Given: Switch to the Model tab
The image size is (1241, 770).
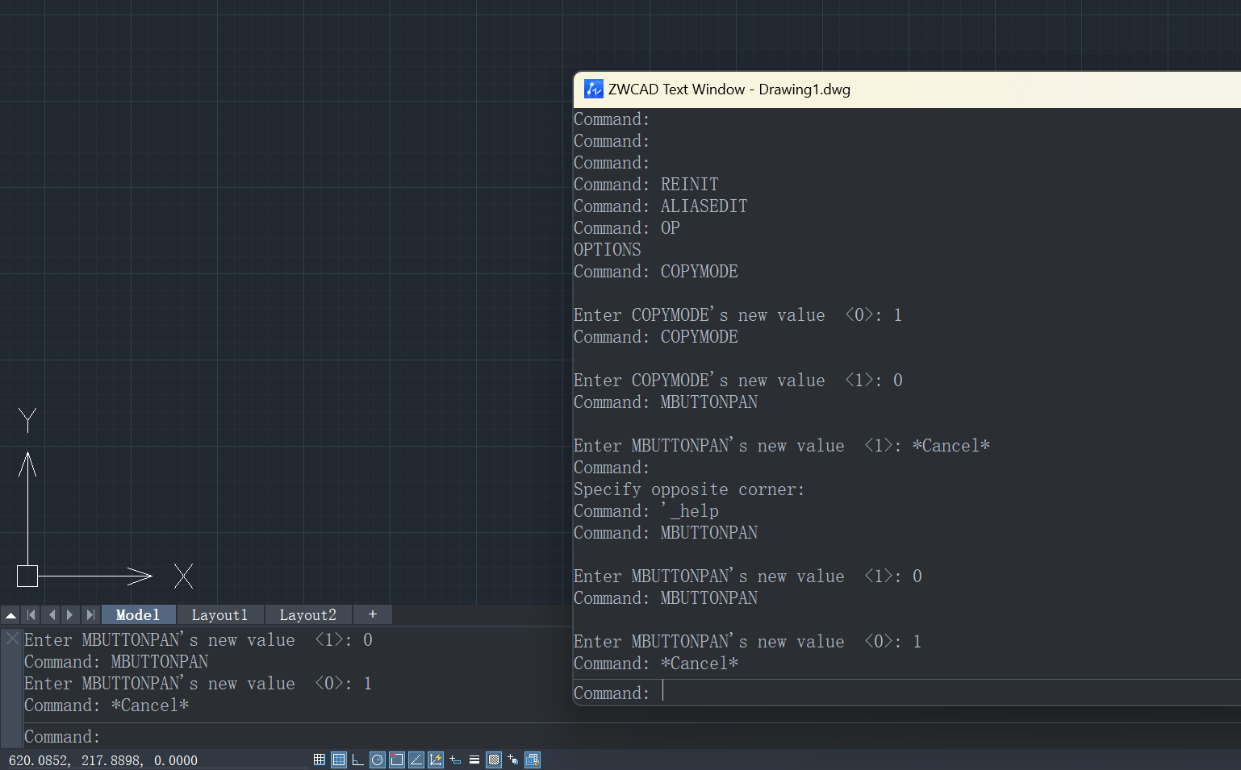Looking at the screenshot, I should (x=138, y=615).
